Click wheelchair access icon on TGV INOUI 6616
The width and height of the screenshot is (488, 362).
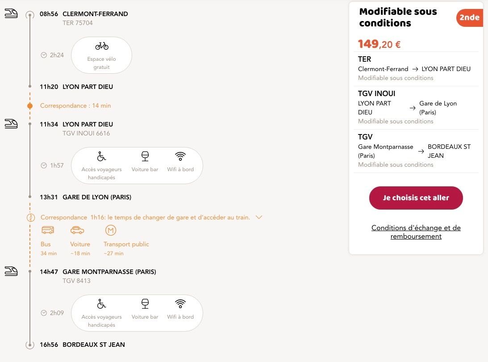(101, 156)
